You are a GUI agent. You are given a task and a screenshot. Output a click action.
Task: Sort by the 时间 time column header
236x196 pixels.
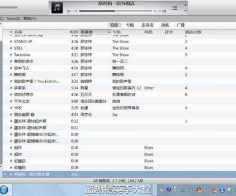click(74, 32)
